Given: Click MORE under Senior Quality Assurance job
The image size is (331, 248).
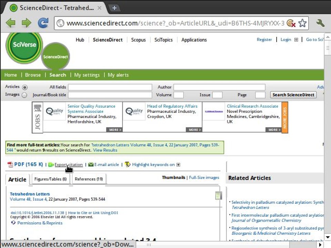Looking at the screenshot, I should [114, 130].
